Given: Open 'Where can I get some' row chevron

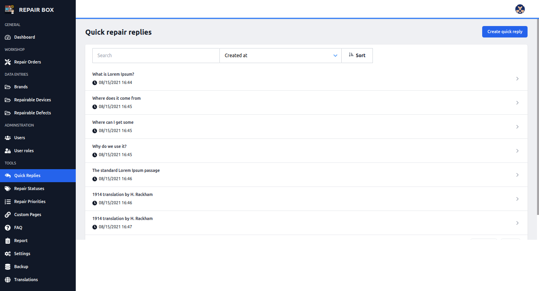Looking at the screenshot, I should click(517, 127).
